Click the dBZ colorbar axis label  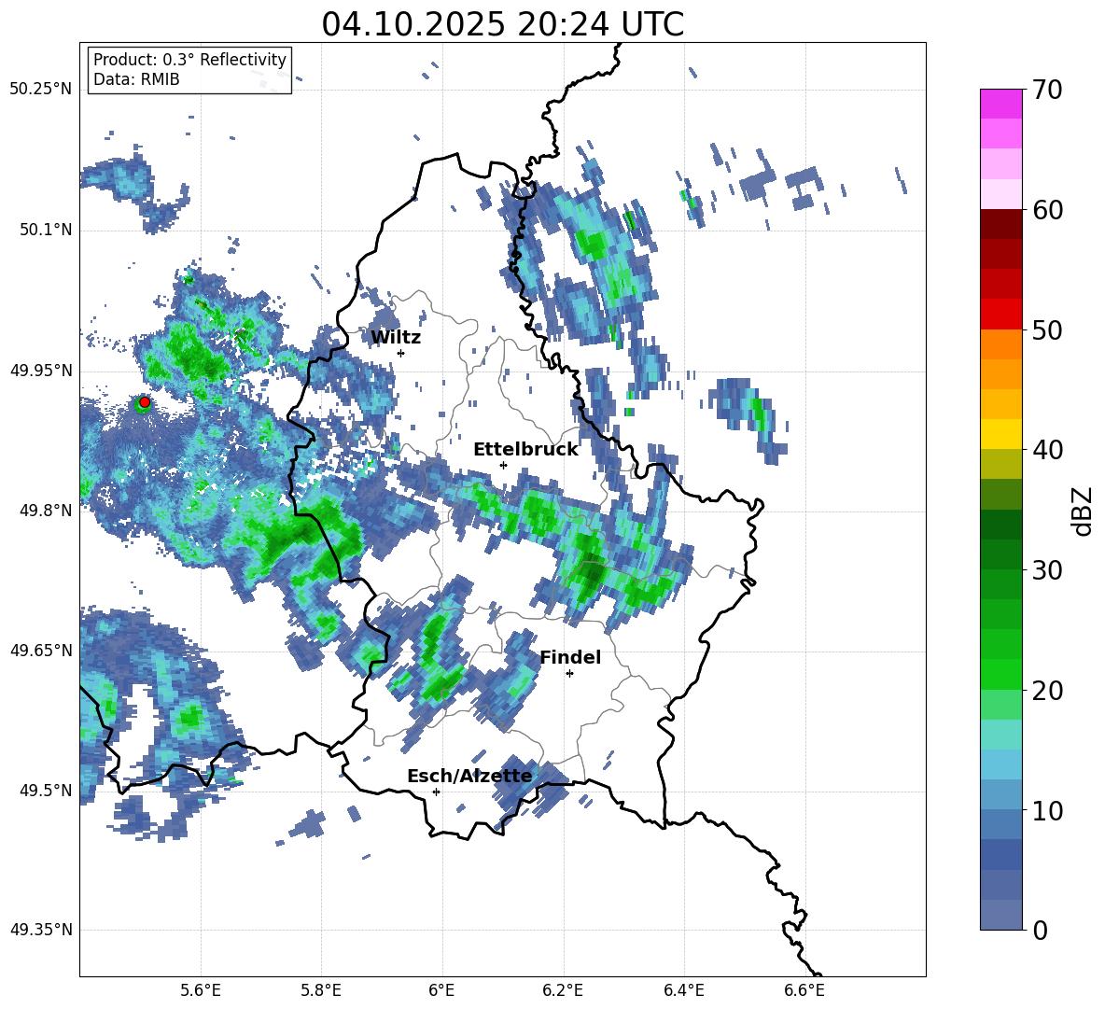pyautogui.click(x=1084, y=511)
